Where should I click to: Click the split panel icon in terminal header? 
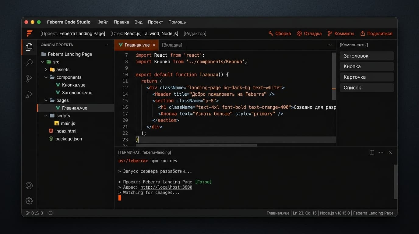click(x=372, y=152)
